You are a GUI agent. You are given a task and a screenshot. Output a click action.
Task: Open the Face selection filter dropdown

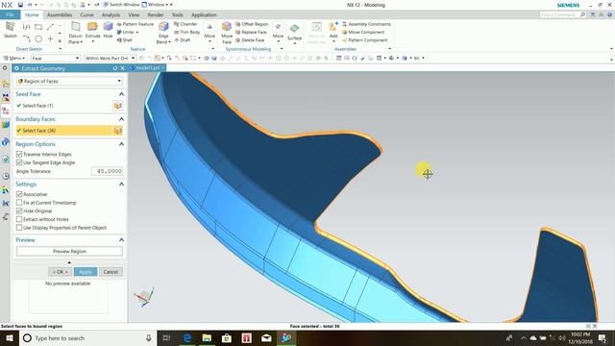click(56, 58)
